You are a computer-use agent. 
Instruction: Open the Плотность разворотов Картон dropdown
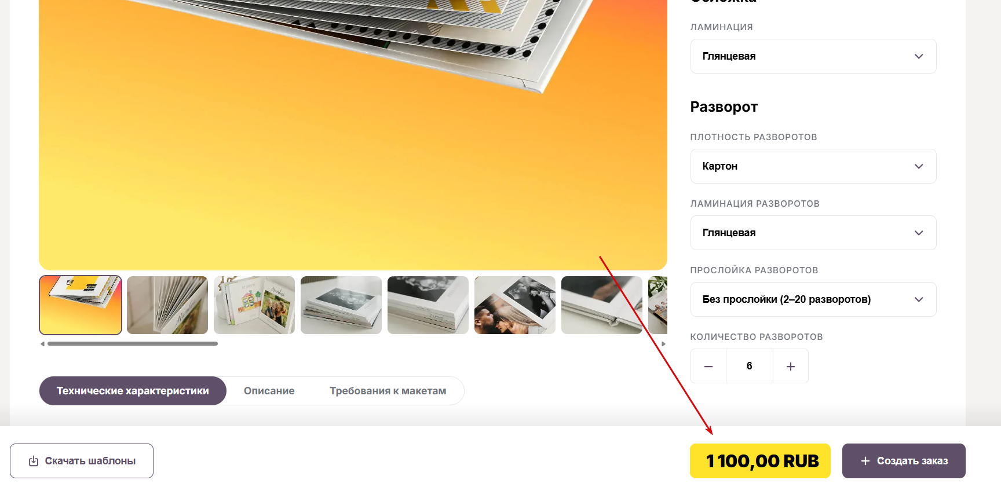(813, 166)
